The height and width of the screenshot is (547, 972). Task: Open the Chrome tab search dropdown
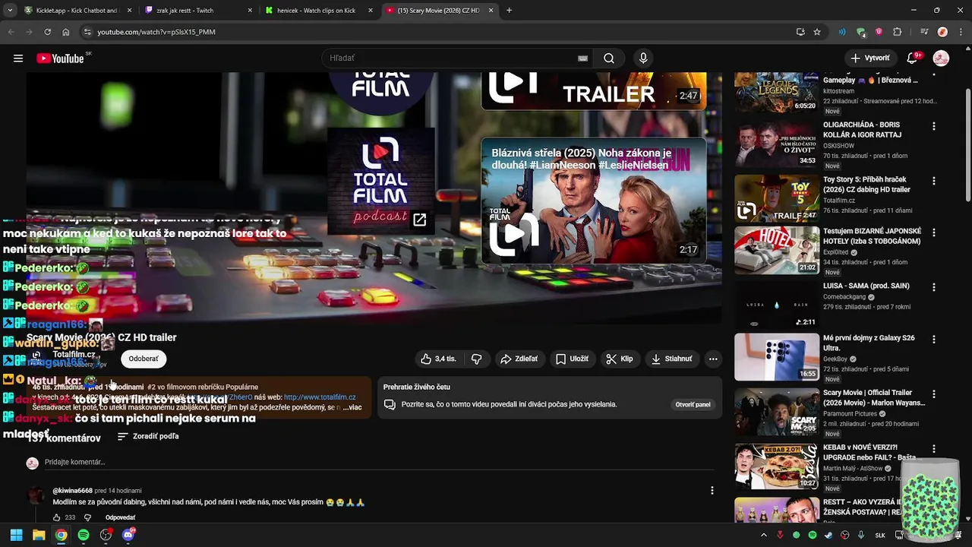pos(10,11)
